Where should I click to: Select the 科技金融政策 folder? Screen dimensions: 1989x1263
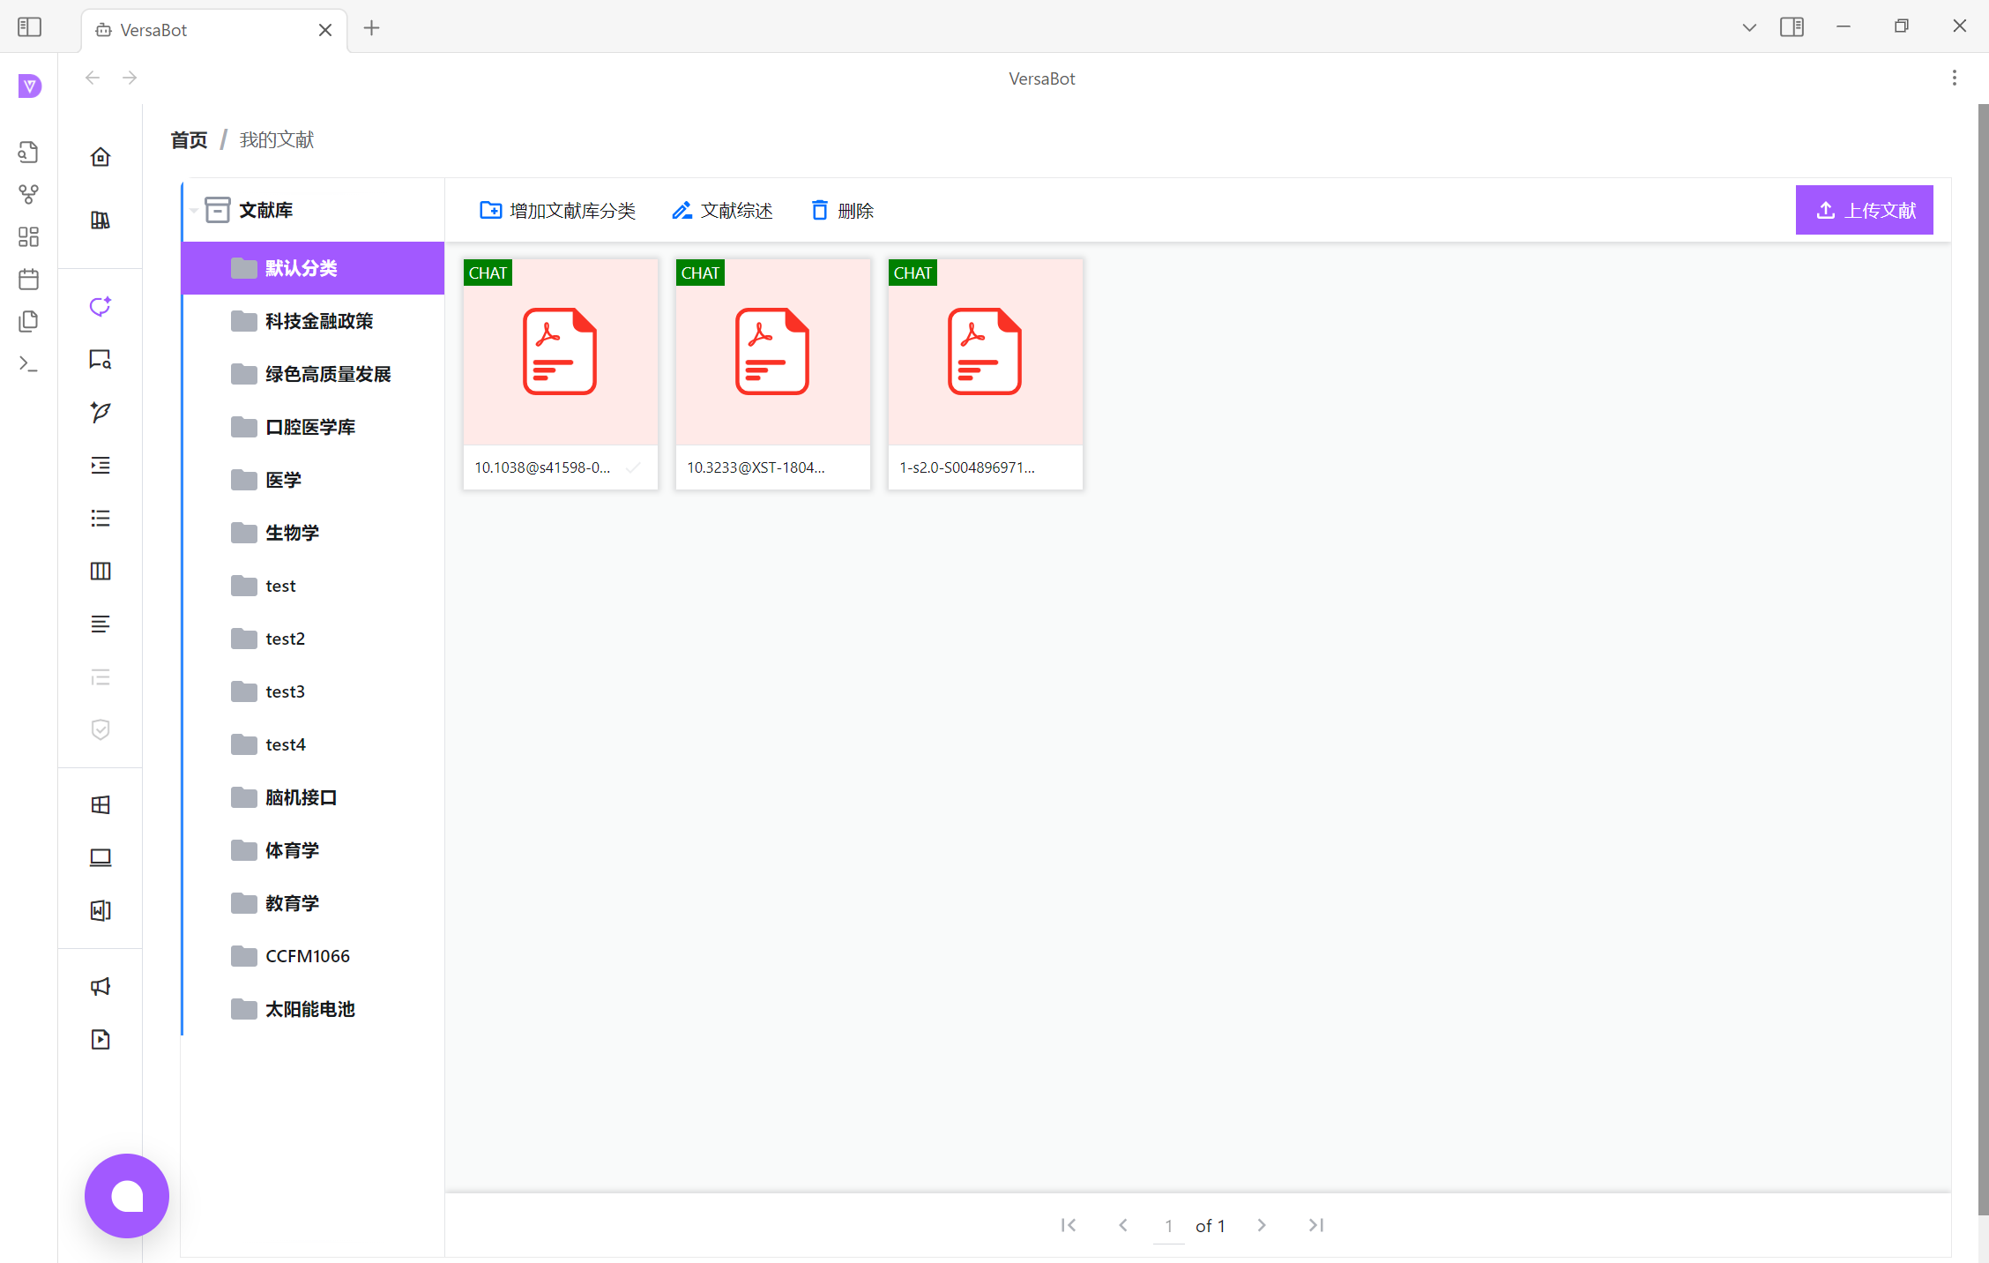pyautogui.click(x=318, y=321)
